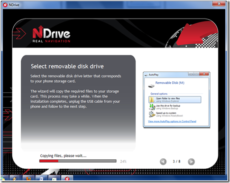Click the removable disk drive icon in AutoPlay

click(x=151, y=86)
